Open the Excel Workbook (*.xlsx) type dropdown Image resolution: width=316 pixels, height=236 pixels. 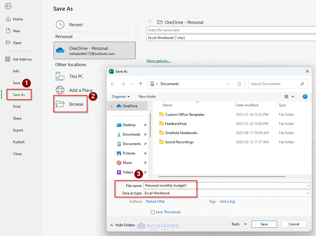tap(231, 38)
